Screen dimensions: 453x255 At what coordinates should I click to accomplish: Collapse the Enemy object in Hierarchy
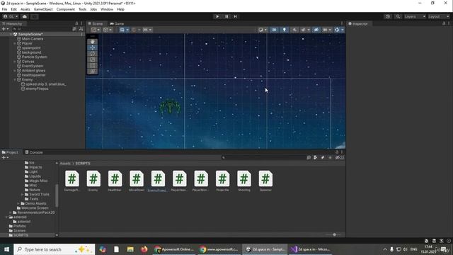pyautogui.click(x=15, y=79)
